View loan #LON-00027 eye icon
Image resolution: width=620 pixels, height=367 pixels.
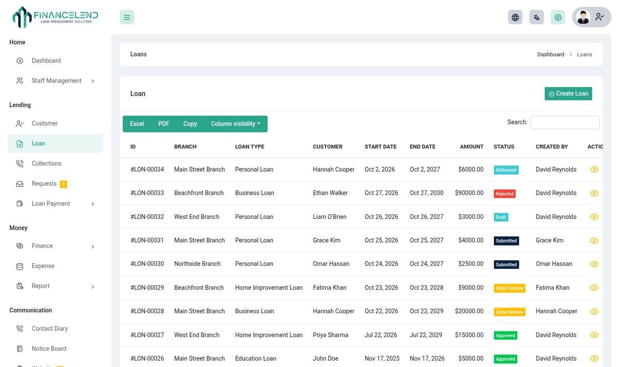[x=594, y=335]
